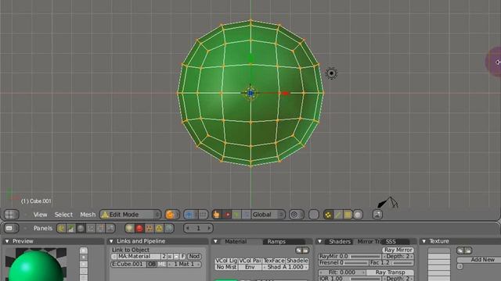Open Shading context buttons

[x=81, y=228]
